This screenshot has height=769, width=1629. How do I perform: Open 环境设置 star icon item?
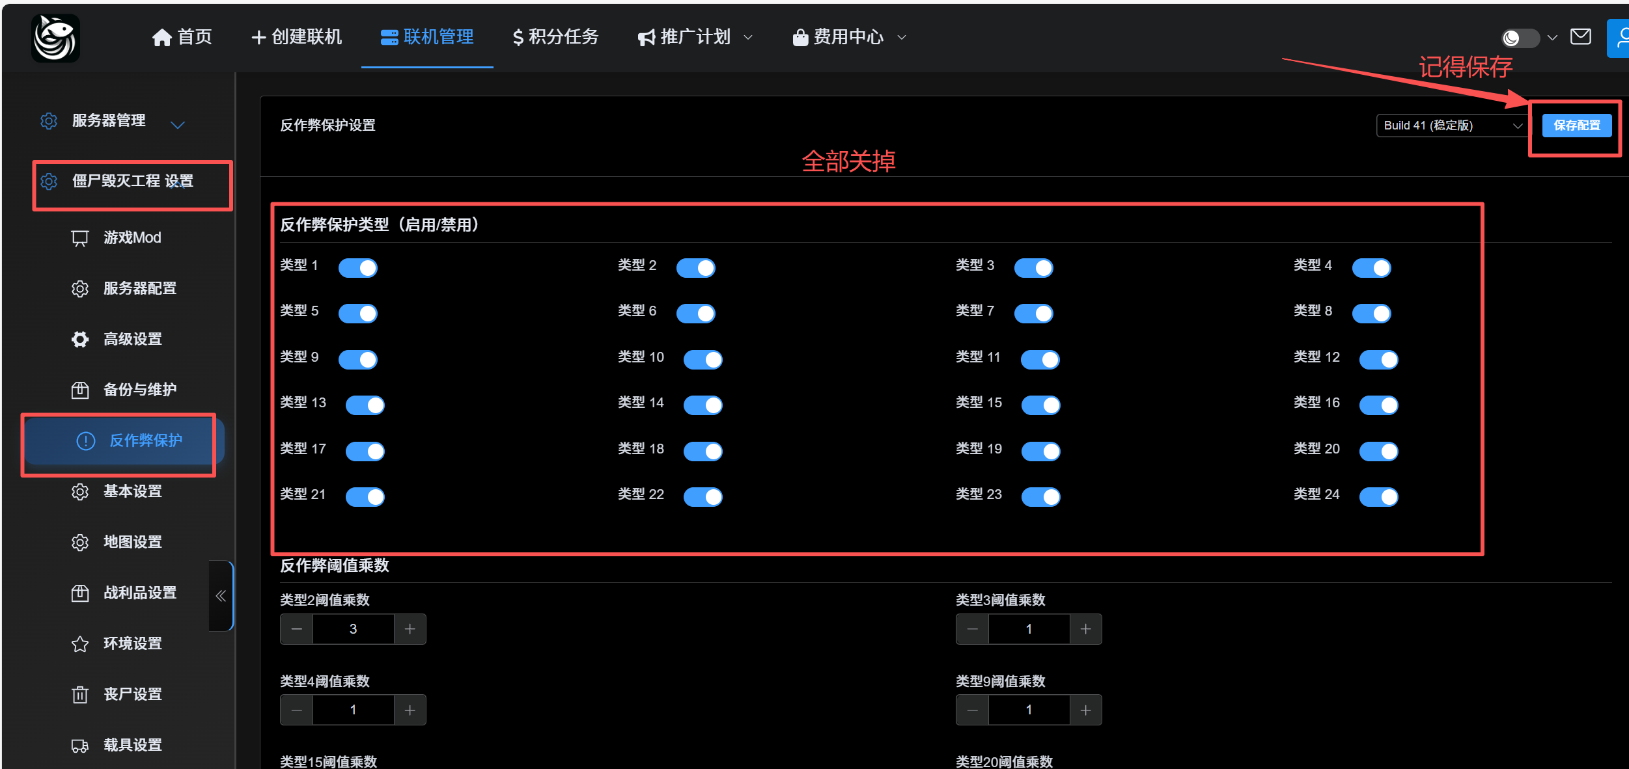coord(132,643)
